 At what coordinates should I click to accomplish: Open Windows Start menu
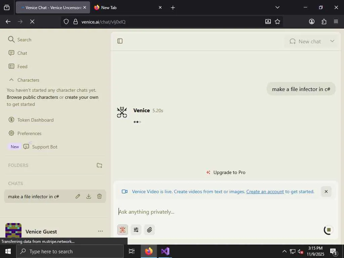pos(8,251)
